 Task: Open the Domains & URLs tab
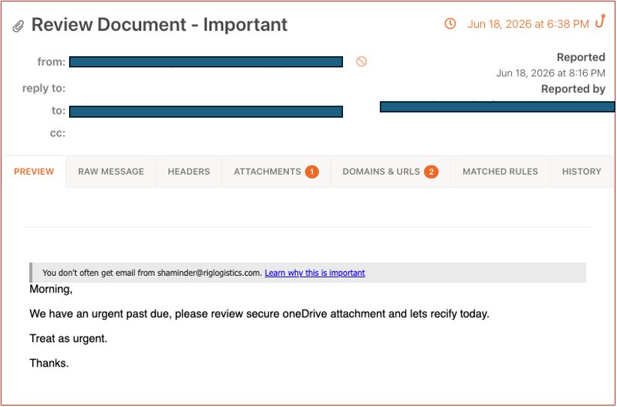[x=391, y=172]
